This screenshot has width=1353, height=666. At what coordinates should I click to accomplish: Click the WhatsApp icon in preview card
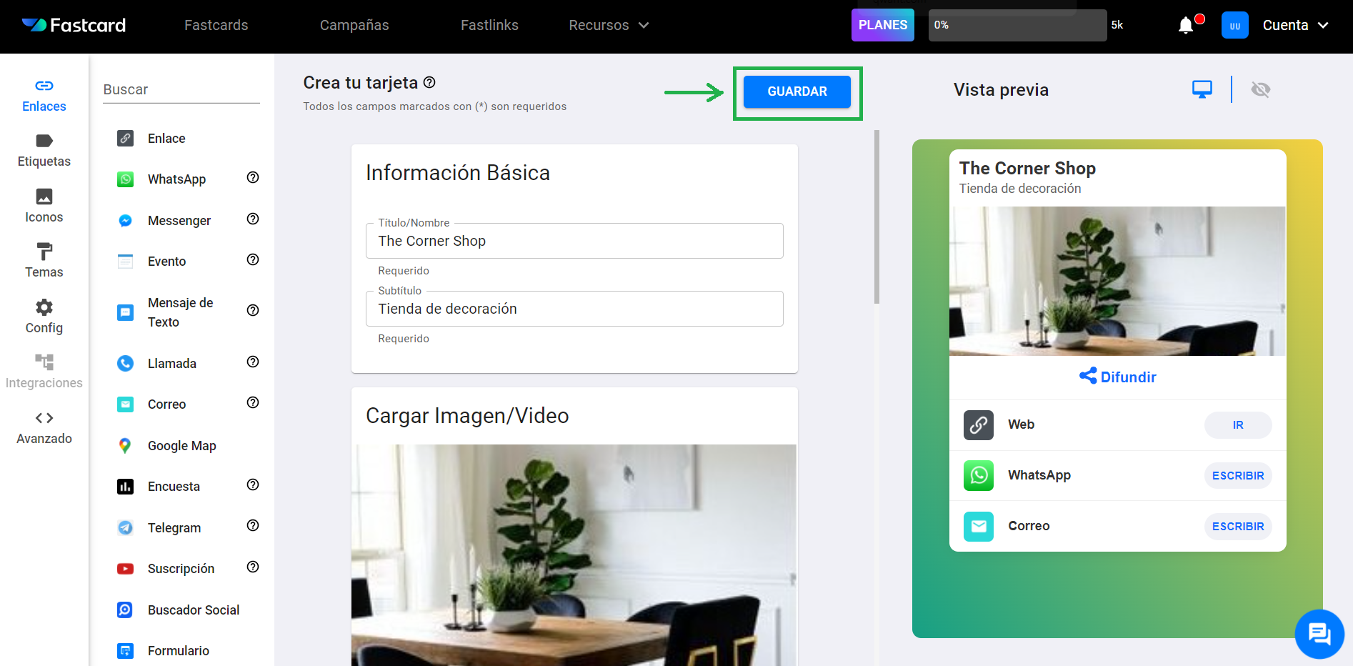979,476
